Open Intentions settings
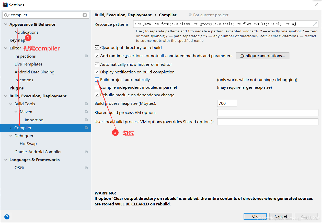 24,80
